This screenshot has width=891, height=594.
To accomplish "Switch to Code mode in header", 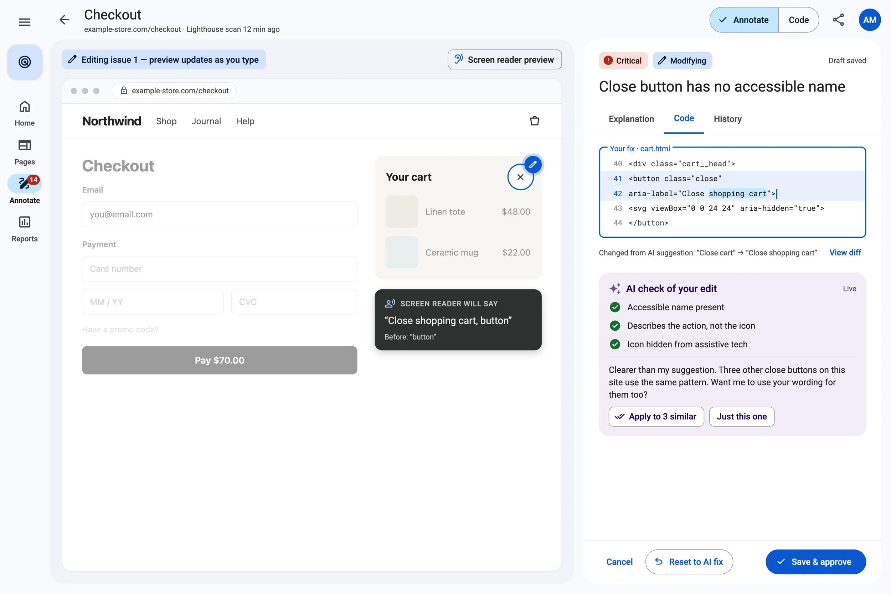I will (799, 20).
